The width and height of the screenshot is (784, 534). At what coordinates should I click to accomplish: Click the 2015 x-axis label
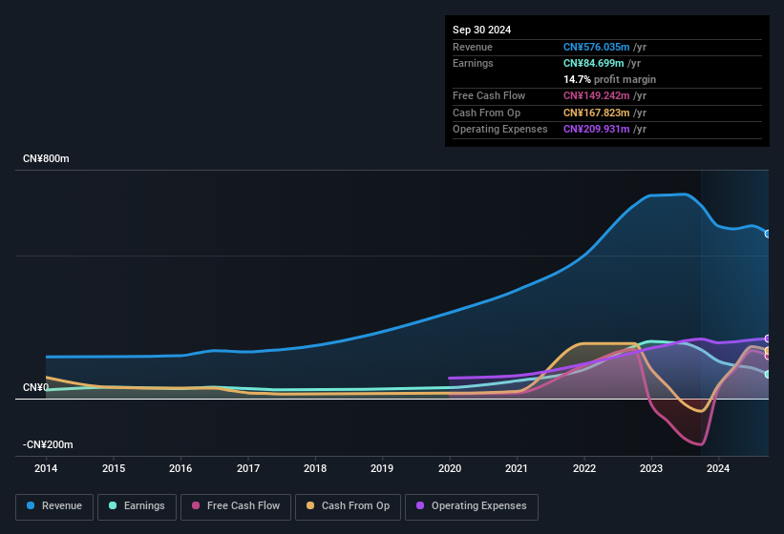click(x=114, y=468)
